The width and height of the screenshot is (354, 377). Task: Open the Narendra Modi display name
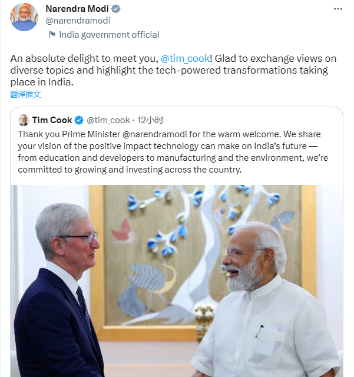77,9
